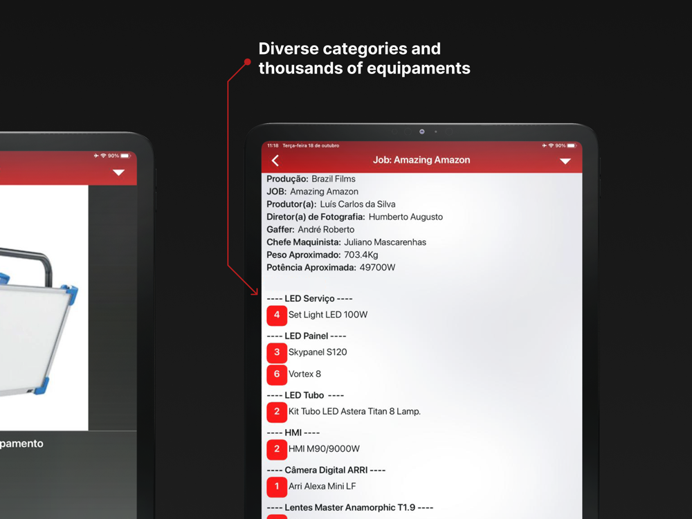
Task: Click the LED Painel category header
Action: pyautogui.click(x=307, y=336)
